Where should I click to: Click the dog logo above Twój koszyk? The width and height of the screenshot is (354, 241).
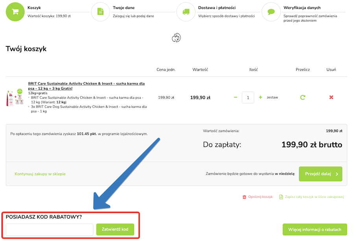176,37
